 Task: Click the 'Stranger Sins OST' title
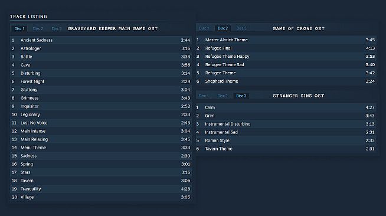pyautogui.click(x=299, y=96)
